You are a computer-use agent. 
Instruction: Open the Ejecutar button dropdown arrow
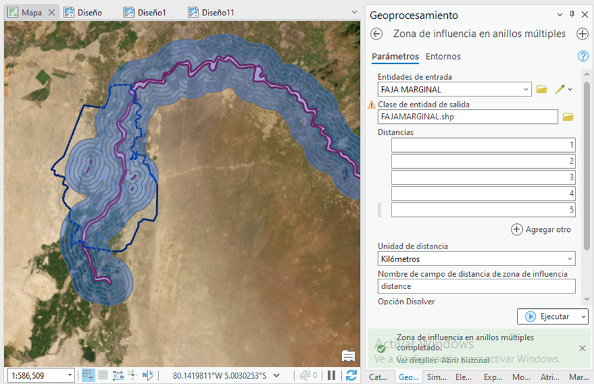coord(583,316)
